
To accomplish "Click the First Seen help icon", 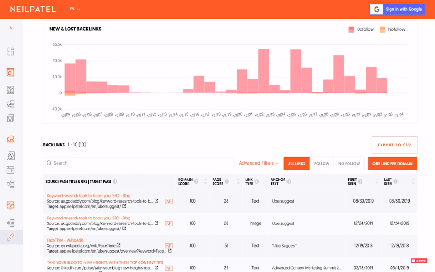I will [360, 181].
